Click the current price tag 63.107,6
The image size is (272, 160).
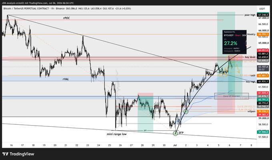pos(263,67)
